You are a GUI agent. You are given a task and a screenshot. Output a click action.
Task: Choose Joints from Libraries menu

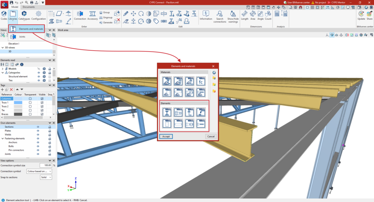(22, 37)
